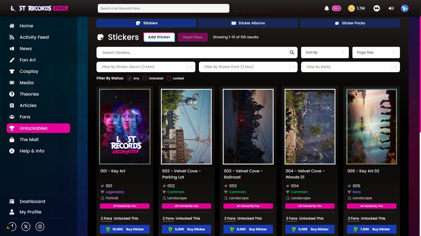Click the Activity Feed RSS icon
The height and width of the screenshot is (236, 421).
tap(12, 37)
